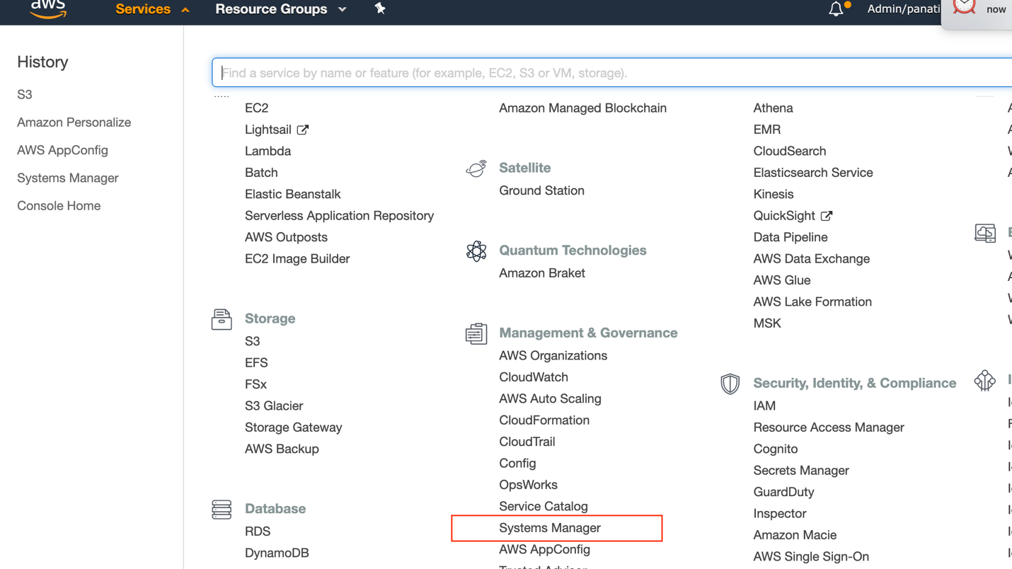Image resolution: width=1012 pixels, height=569 pixels.
Task: Open AWS Organizations
Action: pos(553,356)
